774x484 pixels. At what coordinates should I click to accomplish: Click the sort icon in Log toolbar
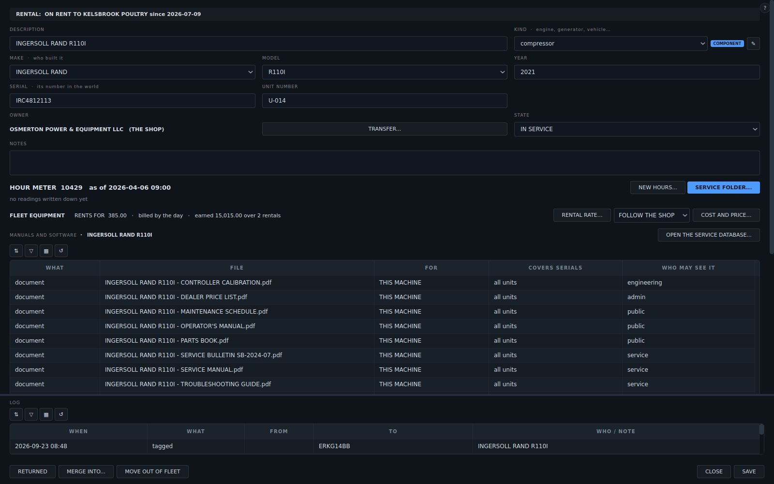[16, 414]
